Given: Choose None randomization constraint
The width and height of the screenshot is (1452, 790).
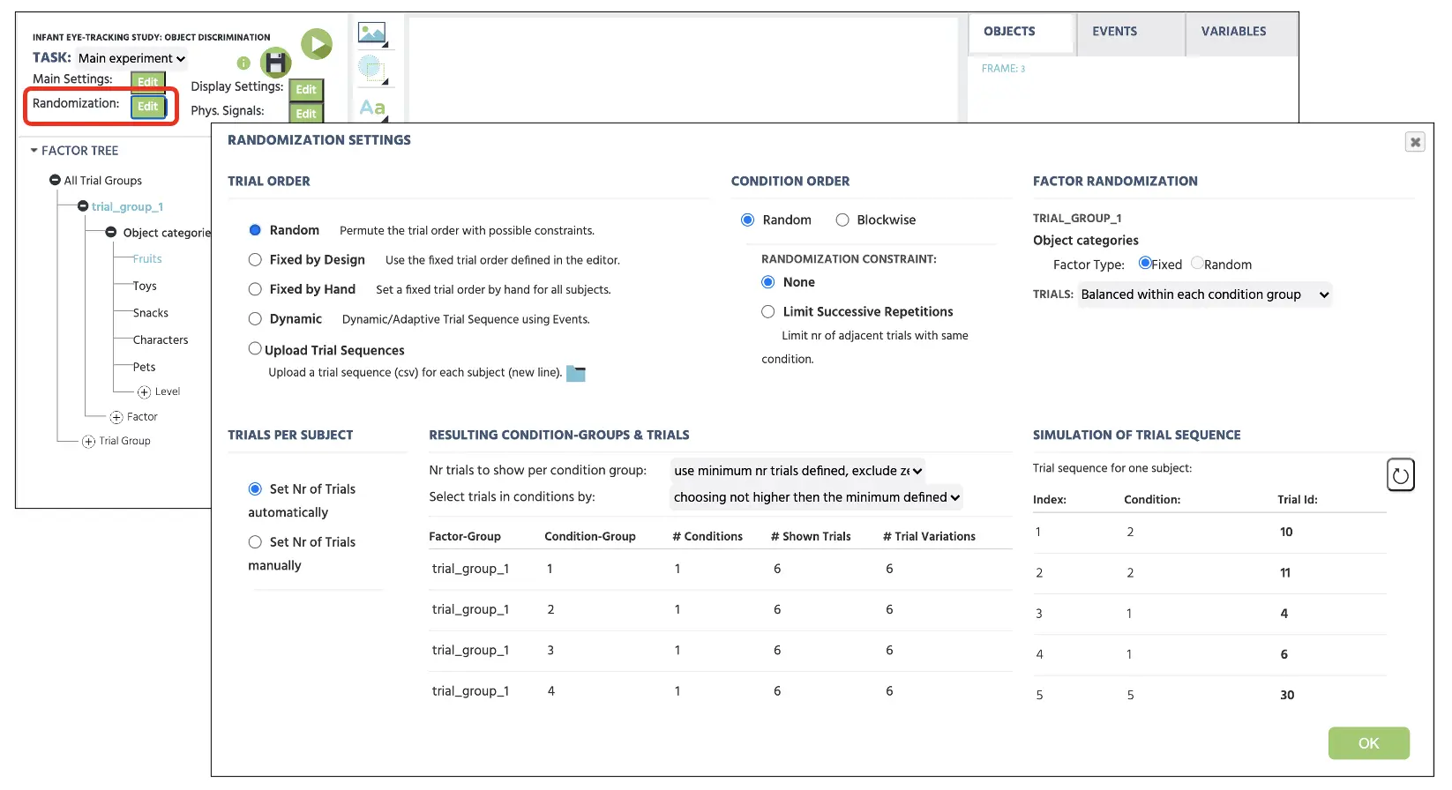Looking at the screenshot, I should (x=767, y=282).
